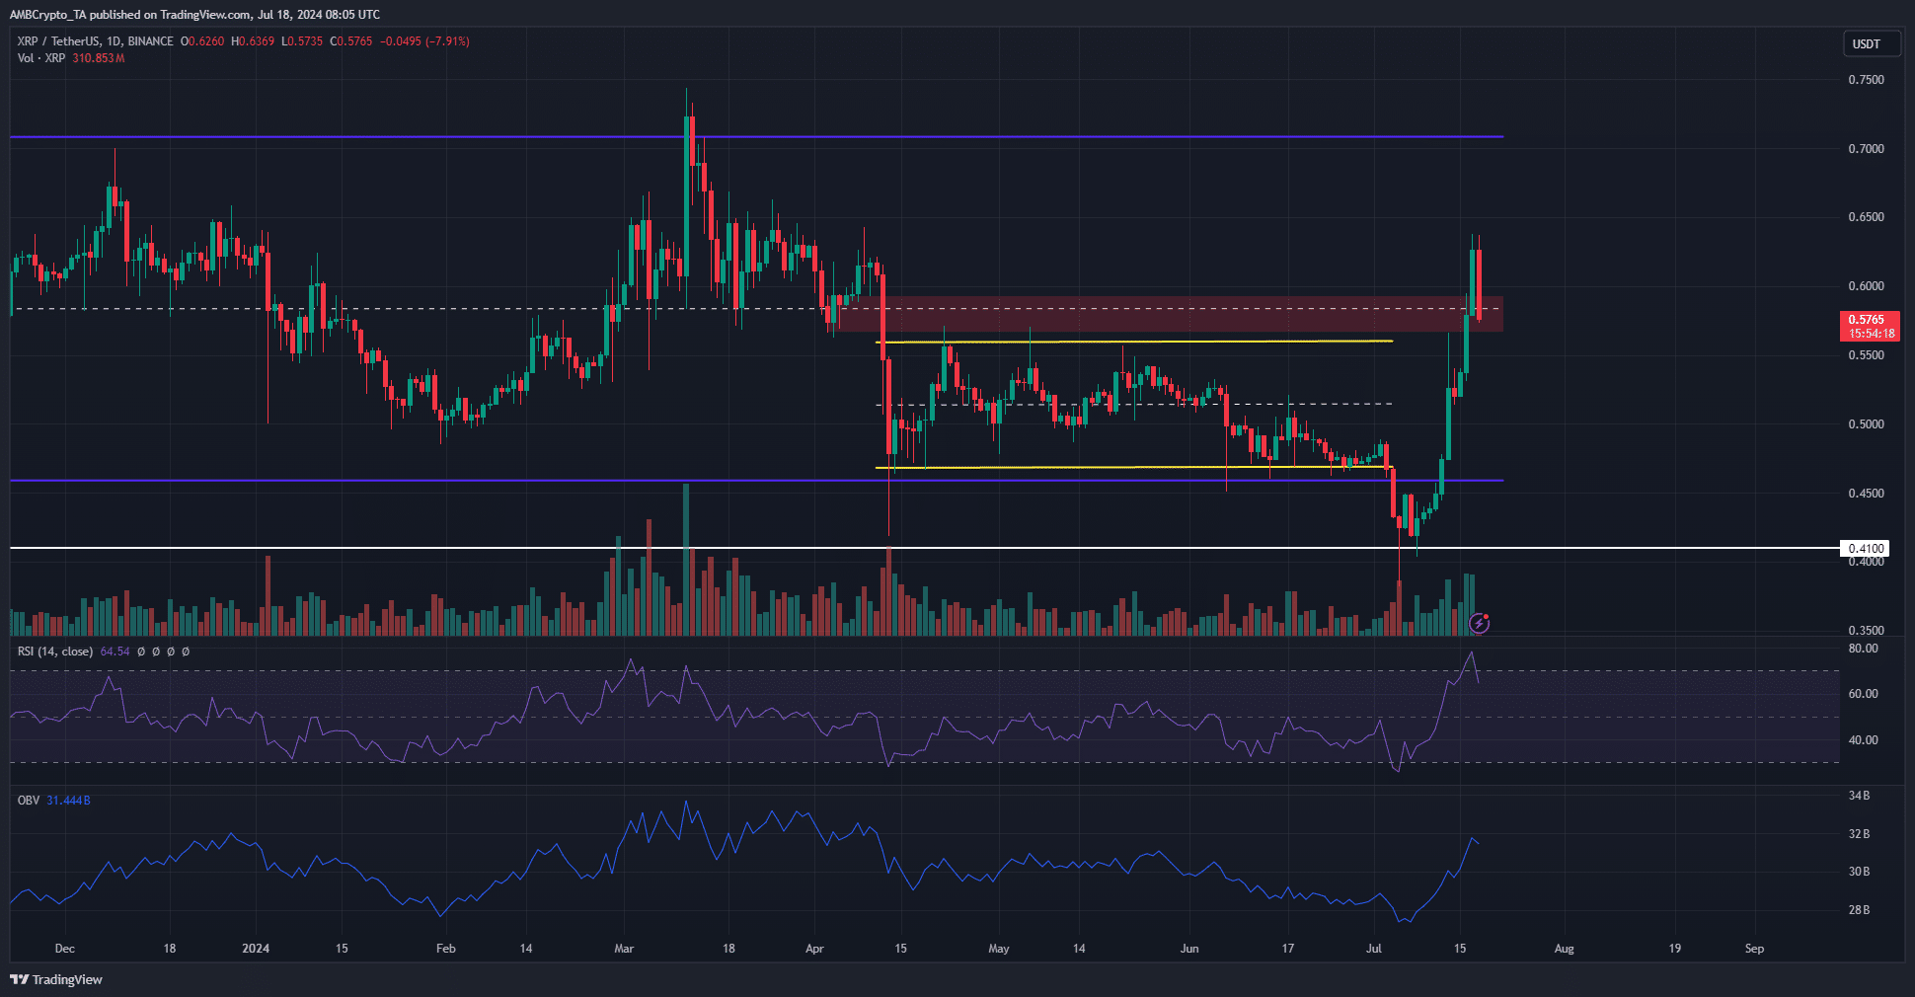Image resolution: width=1915 pixels, height=997 pixels.
Task: Click the Sep label on time axis
Action: tap(1754, 949)
